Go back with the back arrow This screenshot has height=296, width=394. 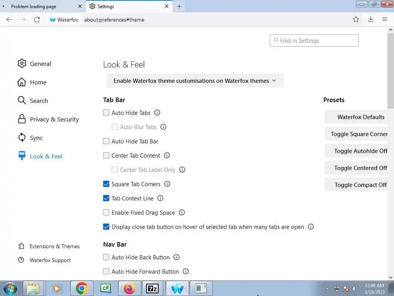pyautogui.click(x=9, y=20)
